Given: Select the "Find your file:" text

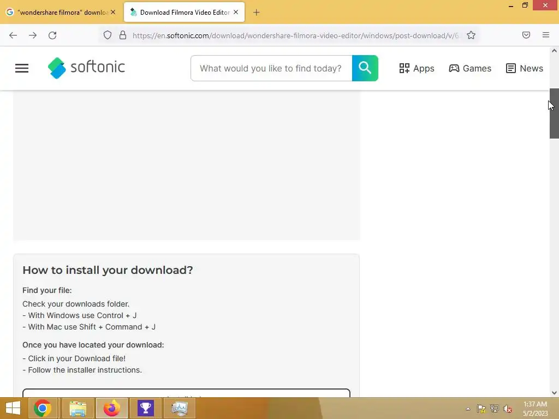Looking at the screenshot, I should tap(47, 290).
